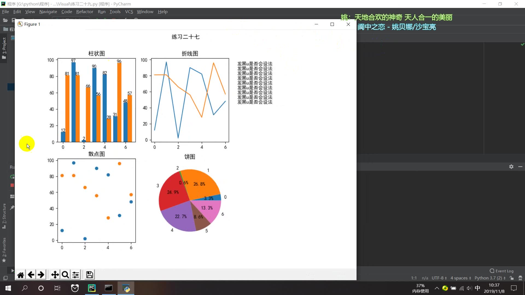Screen dimensions: 525x295
Task: Toggle the Event Log panel
Action: tap(502, 271)
